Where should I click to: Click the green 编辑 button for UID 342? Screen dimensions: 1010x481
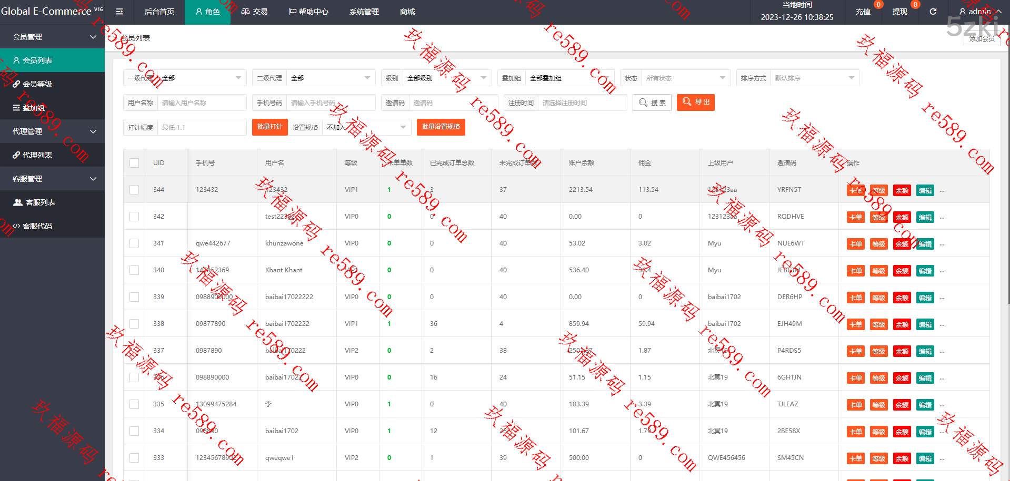point(925,217)
